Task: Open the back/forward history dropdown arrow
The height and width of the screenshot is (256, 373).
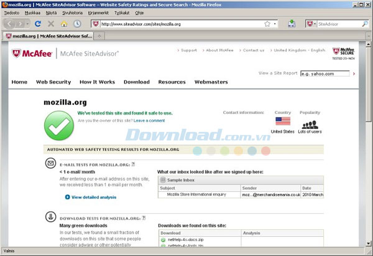Action: point(27,24)
